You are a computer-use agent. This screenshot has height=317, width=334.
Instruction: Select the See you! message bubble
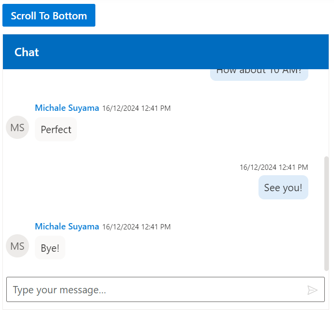coord(283,188)
